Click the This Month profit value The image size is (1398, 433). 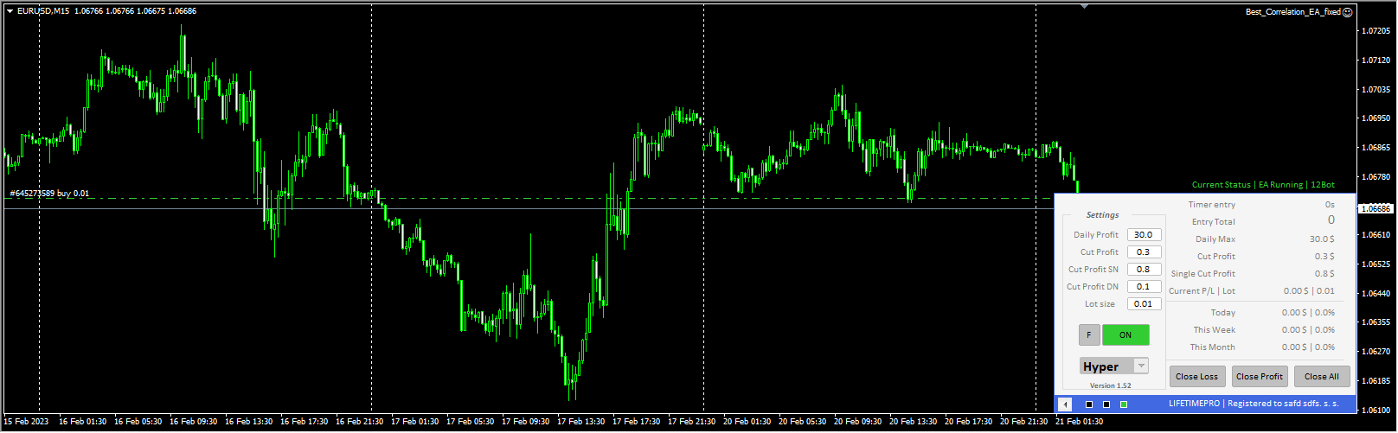click(1309, 347)
